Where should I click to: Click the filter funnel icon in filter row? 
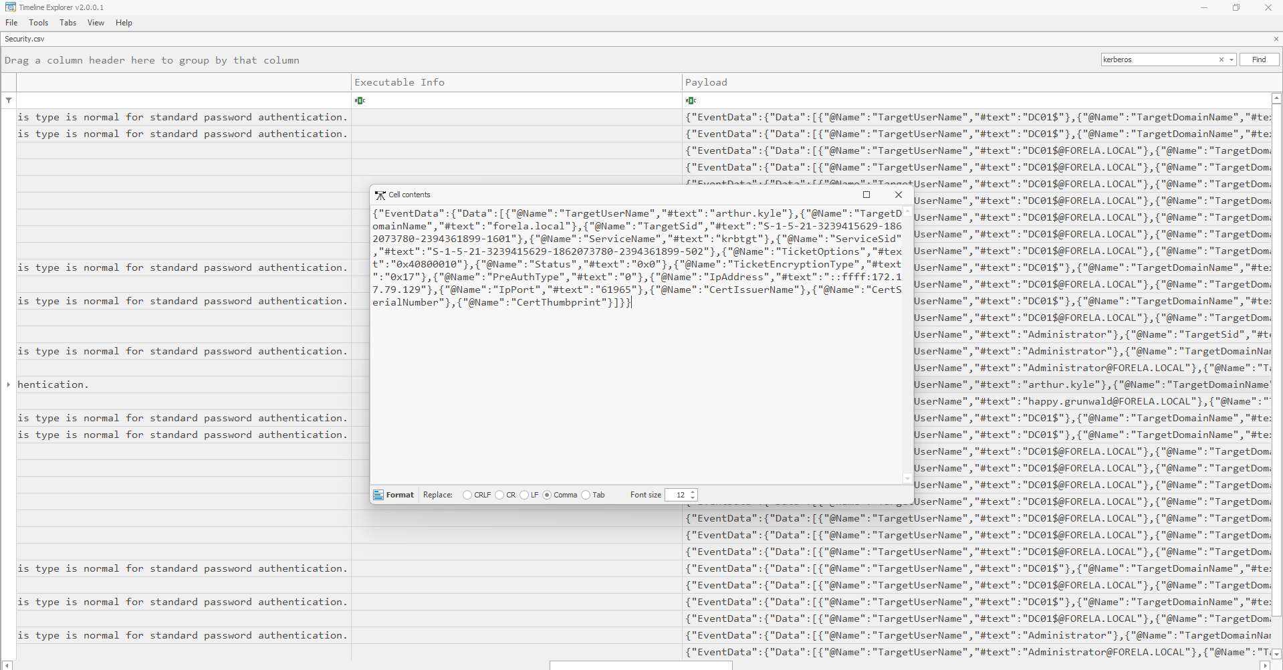[x=9, y=100]
